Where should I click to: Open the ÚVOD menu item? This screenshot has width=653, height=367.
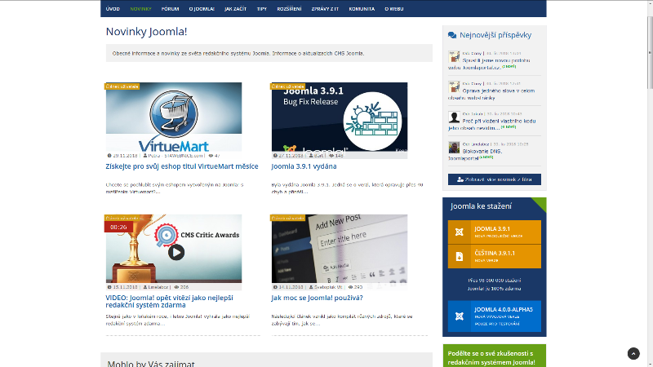pyautogui.click(x=113, y=9)
